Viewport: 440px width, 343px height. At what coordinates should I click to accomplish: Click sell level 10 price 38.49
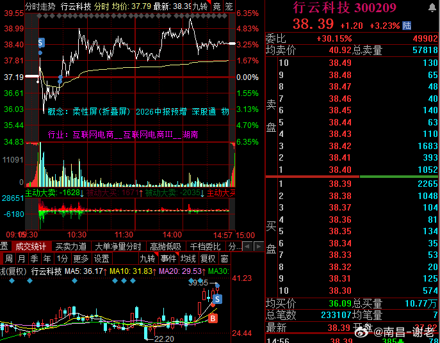(340, 63)
